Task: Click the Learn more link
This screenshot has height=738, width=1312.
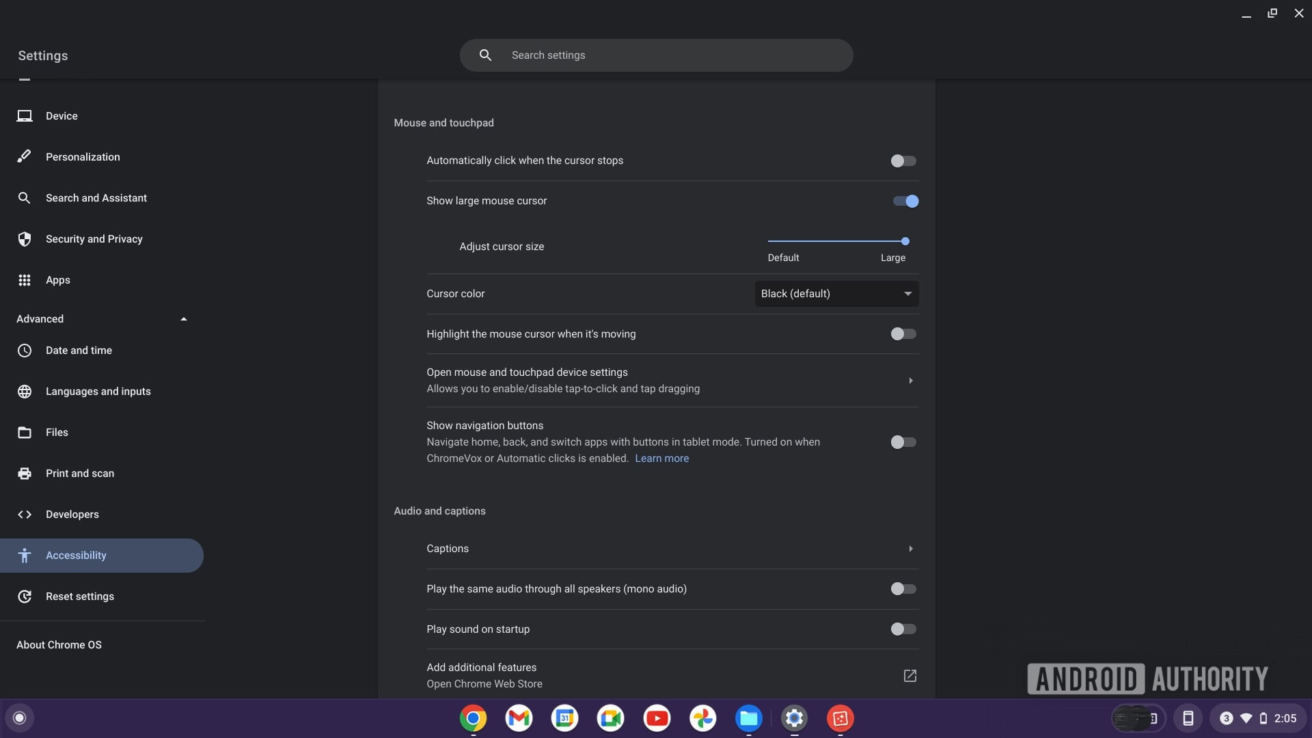Action: [x=661, y=459]
